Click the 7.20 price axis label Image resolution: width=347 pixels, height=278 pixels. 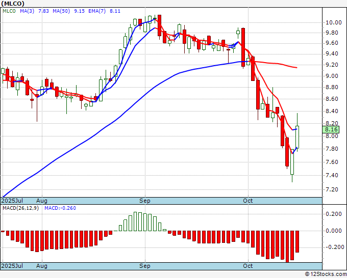(x=332, y=190)
